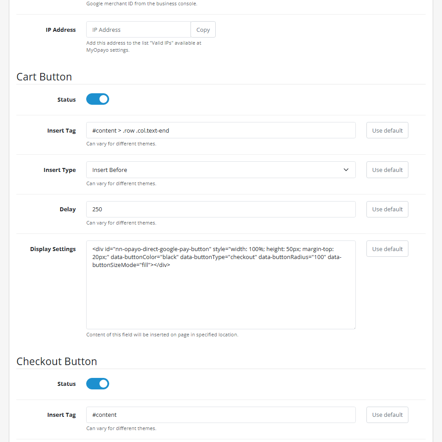Image resolution: width=442 pixels, height=442 pixels.
Task: Click the Display Settings textarea resize handle
Action: tap(354, 327)
